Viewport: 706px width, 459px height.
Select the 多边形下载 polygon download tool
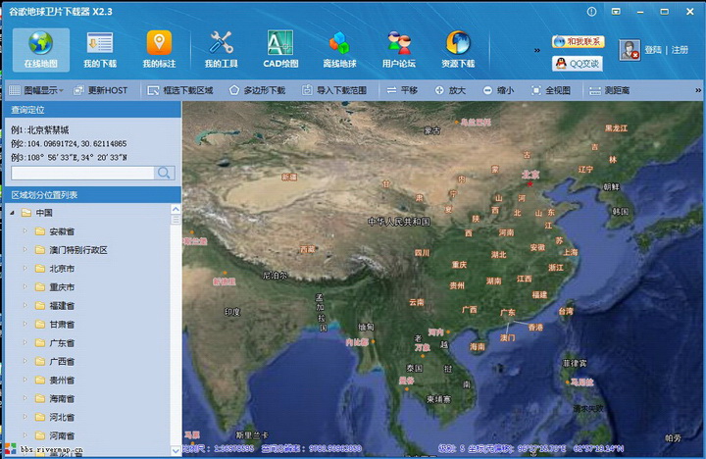tap(258, 90)
